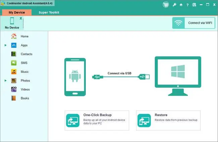
Task: Click the No Device phone icon
Action: [x=12, y=21]
